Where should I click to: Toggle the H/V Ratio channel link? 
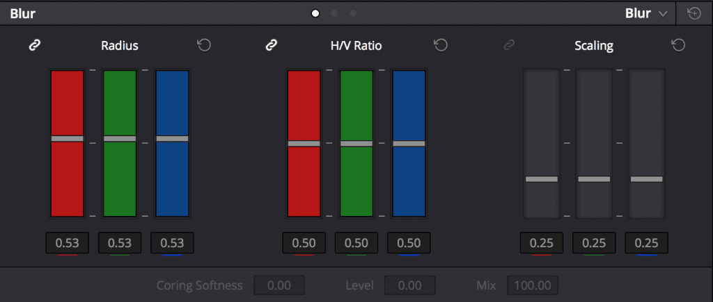(272, 46)
